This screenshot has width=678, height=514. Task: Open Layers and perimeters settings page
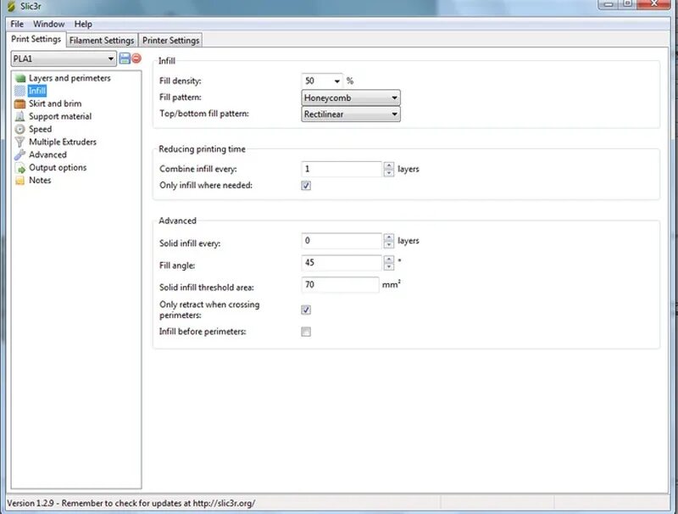[69, 78]
